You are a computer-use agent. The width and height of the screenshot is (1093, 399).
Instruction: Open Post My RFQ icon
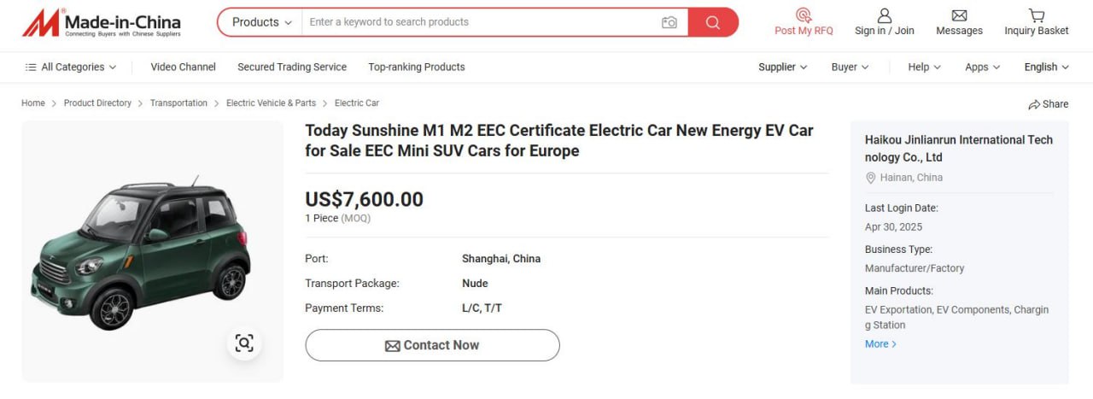804,15
